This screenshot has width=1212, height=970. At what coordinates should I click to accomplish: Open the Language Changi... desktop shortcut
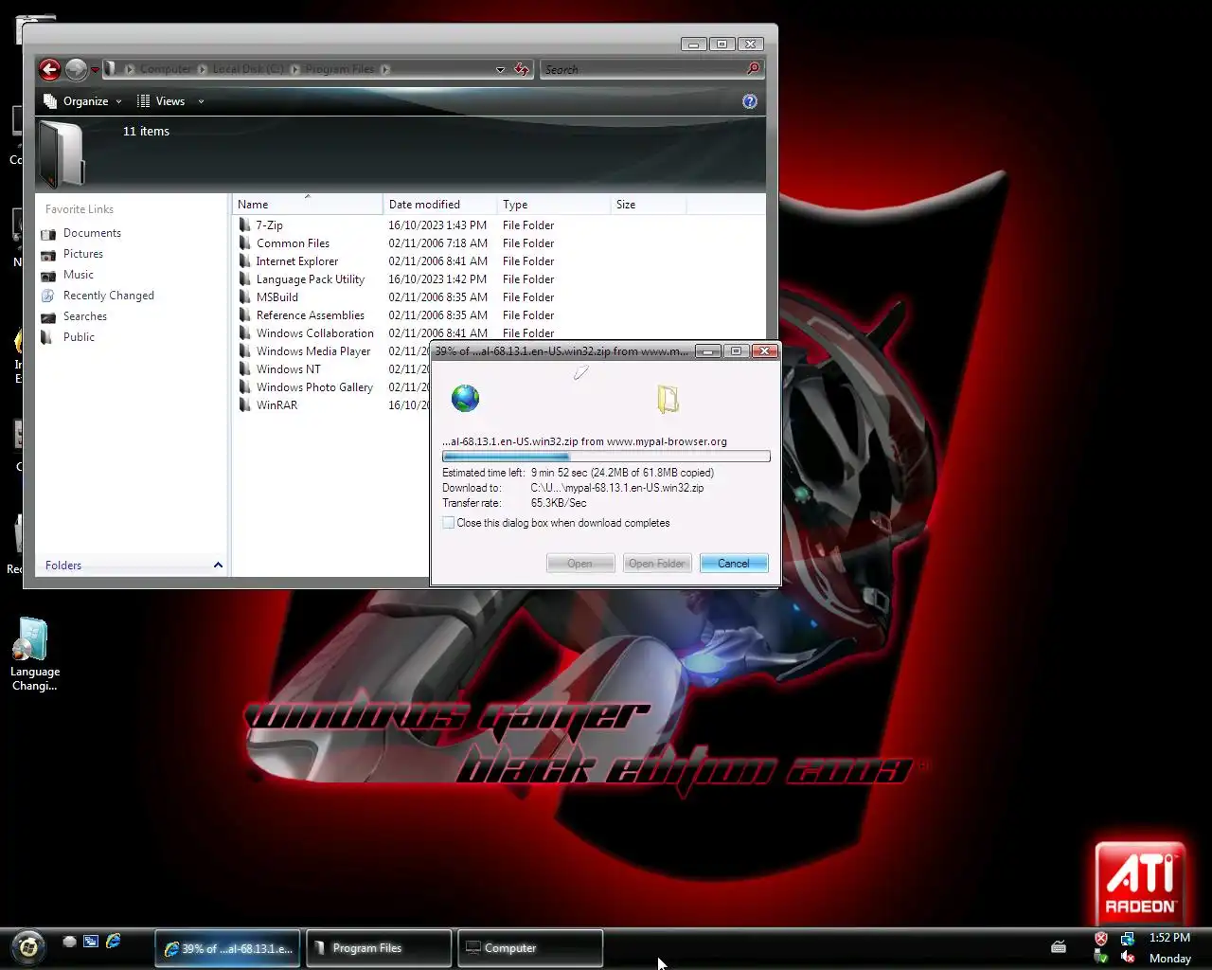tap(34, 655)
